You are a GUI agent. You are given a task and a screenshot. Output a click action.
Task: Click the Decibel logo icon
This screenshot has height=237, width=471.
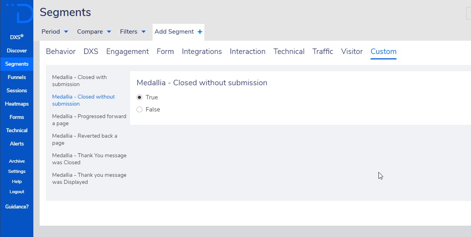pos(20,13)
